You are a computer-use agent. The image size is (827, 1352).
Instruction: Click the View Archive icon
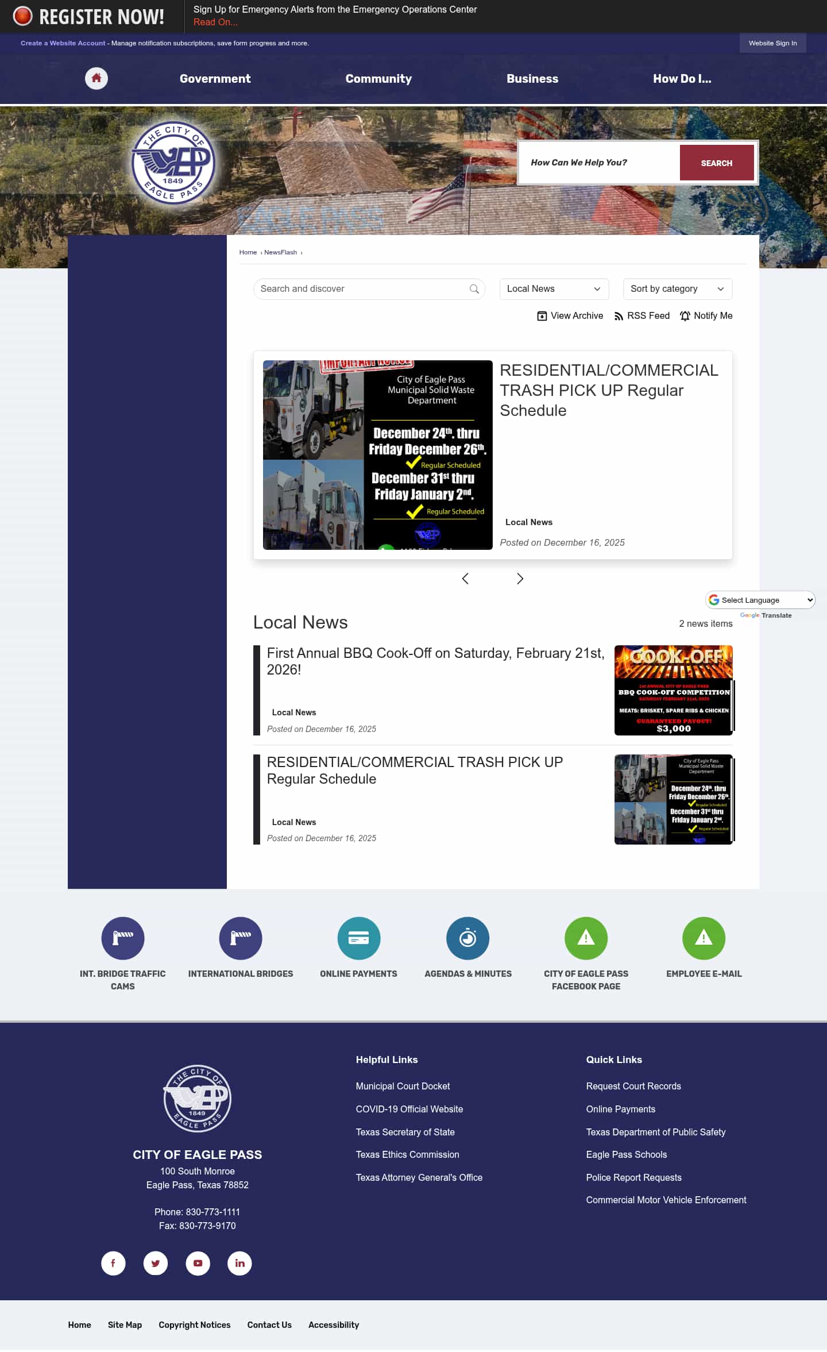(542, 316)
